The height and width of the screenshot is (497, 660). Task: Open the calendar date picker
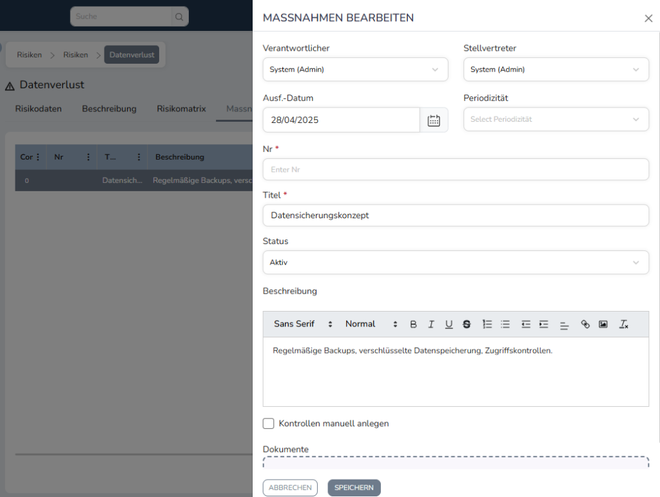(434, 120)
